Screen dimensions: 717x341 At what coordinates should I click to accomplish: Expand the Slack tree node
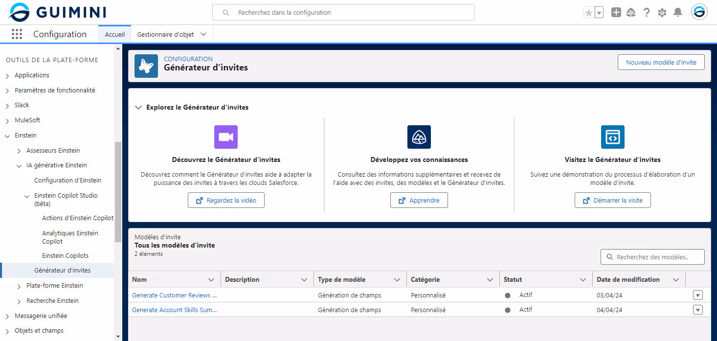click(7, 106)
